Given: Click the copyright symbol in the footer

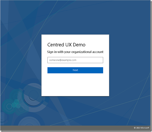Looking at the screenshot, I should point(135,128).
